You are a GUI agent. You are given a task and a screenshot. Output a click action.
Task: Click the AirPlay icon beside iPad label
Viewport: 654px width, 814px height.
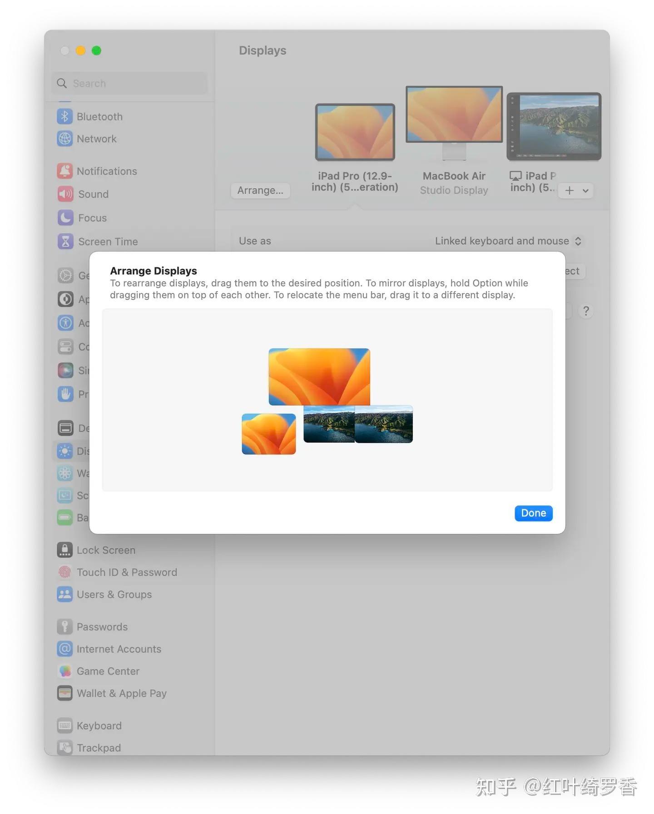tap(515, 176)
